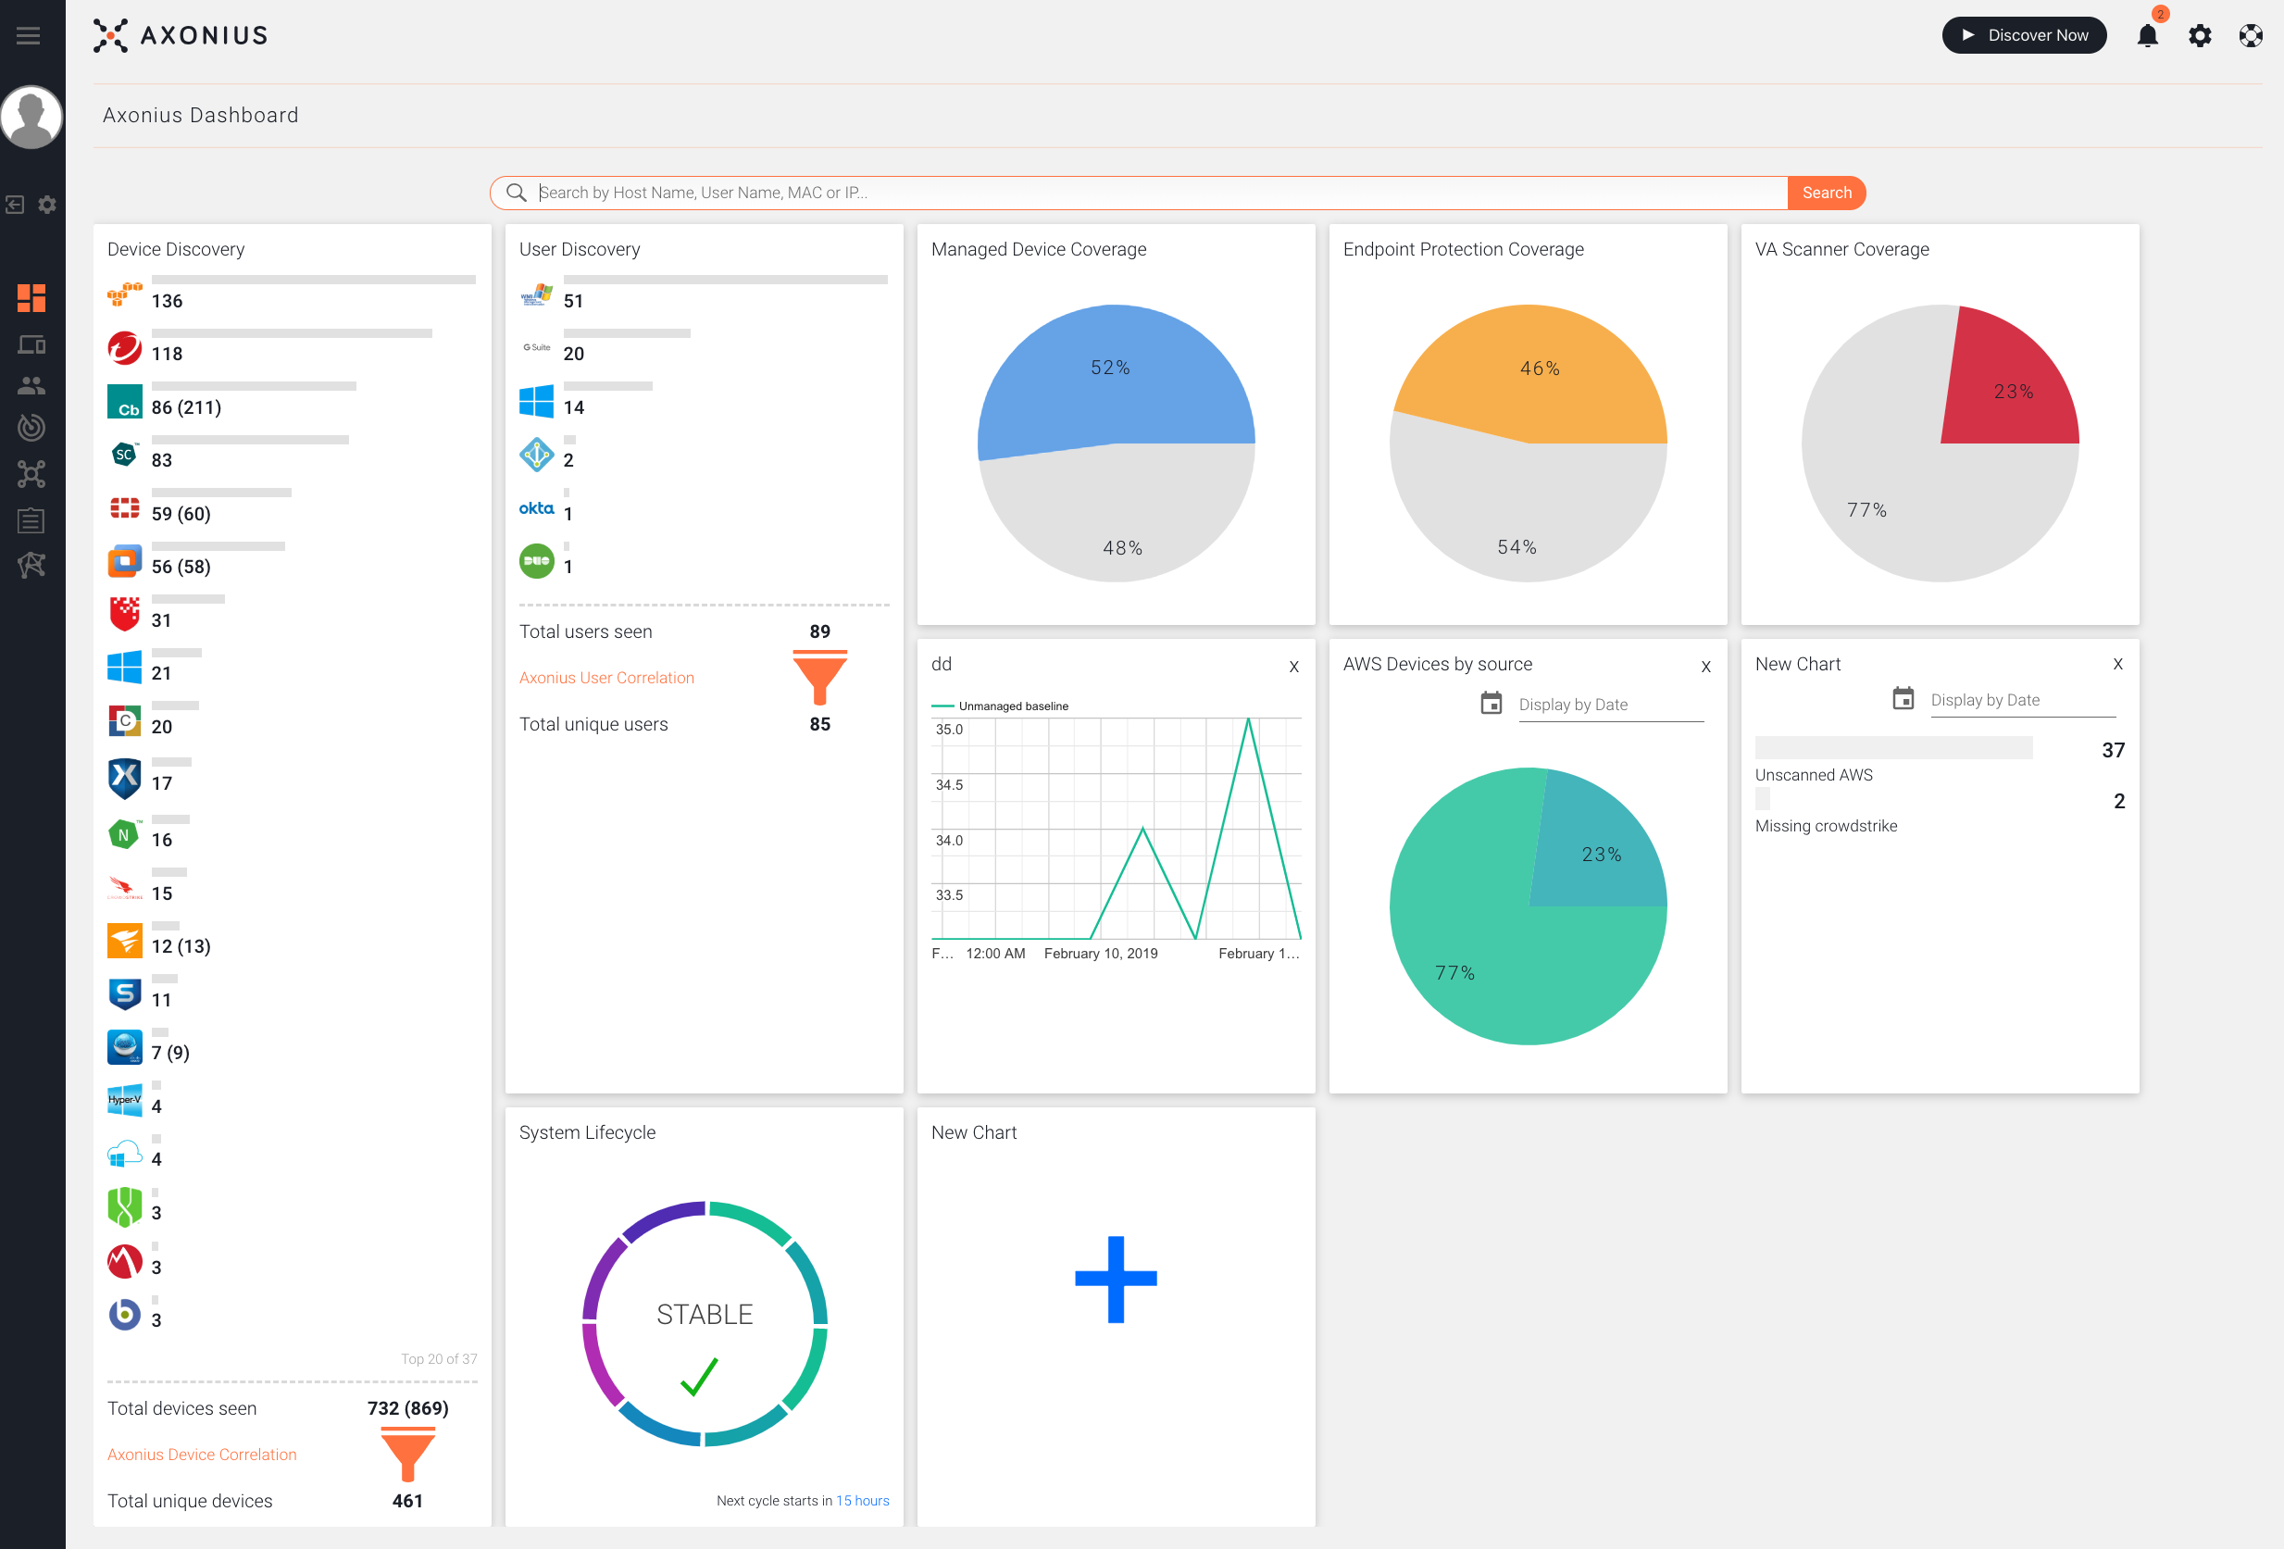Open Adapters network icon in sidebar
Image resolution: width=2284 pixels, height=1549 pixels.
(31, 474)
